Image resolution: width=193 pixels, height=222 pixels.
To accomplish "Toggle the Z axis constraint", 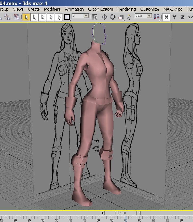I will (x=182, y=17).
